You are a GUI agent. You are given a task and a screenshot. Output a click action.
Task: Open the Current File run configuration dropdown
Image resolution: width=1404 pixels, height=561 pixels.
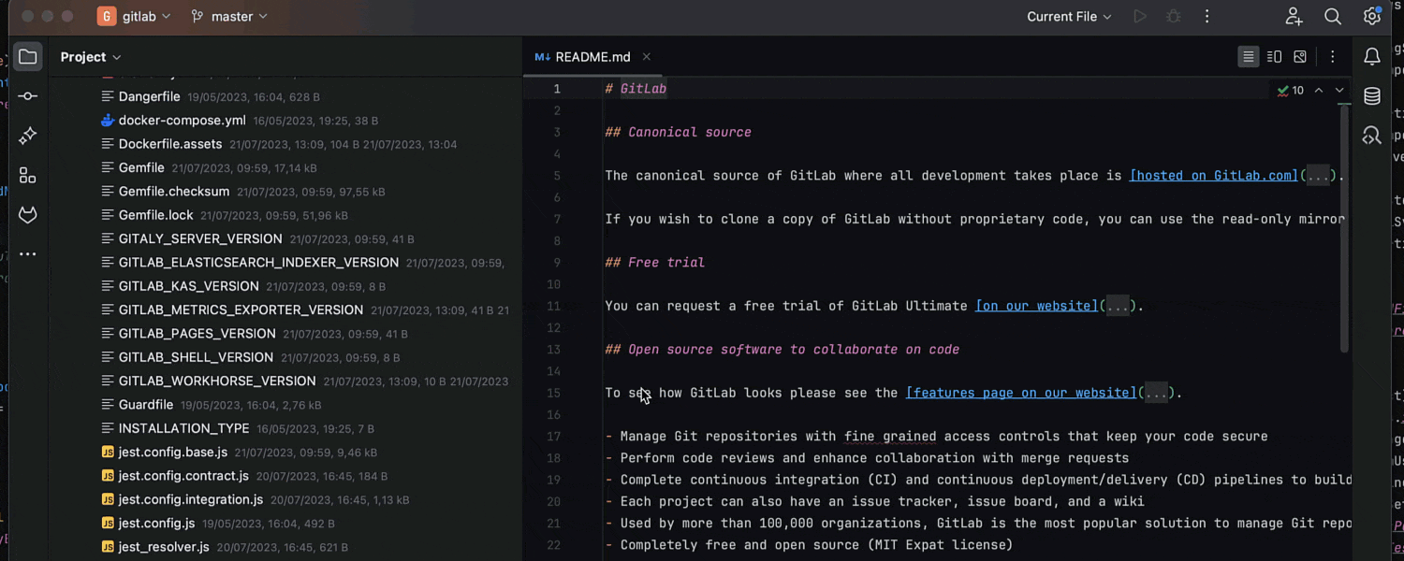tap(1067, 16)
